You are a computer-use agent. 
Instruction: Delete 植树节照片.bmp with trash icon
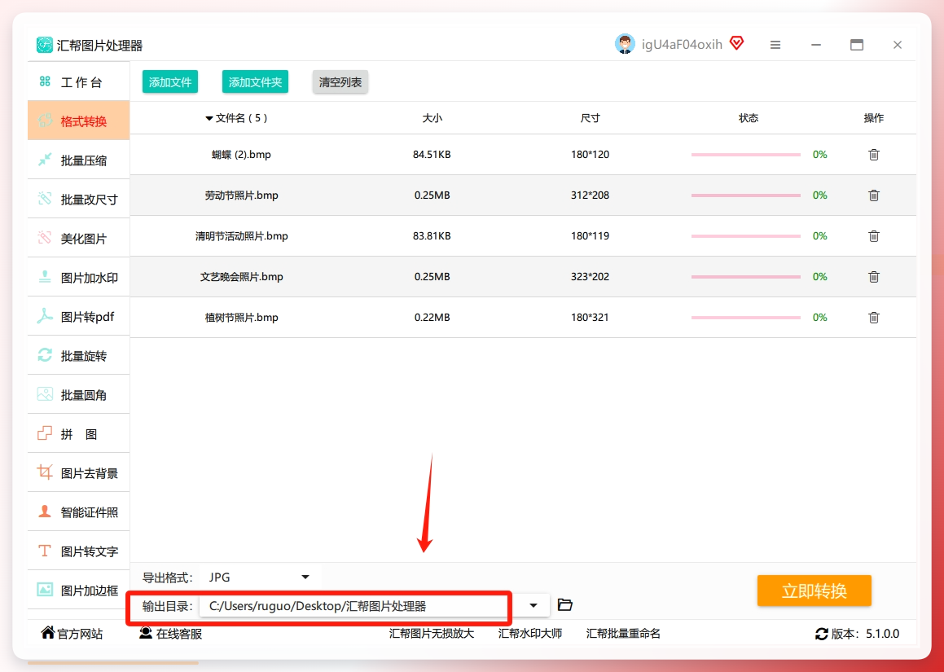(x=874, y=318)
